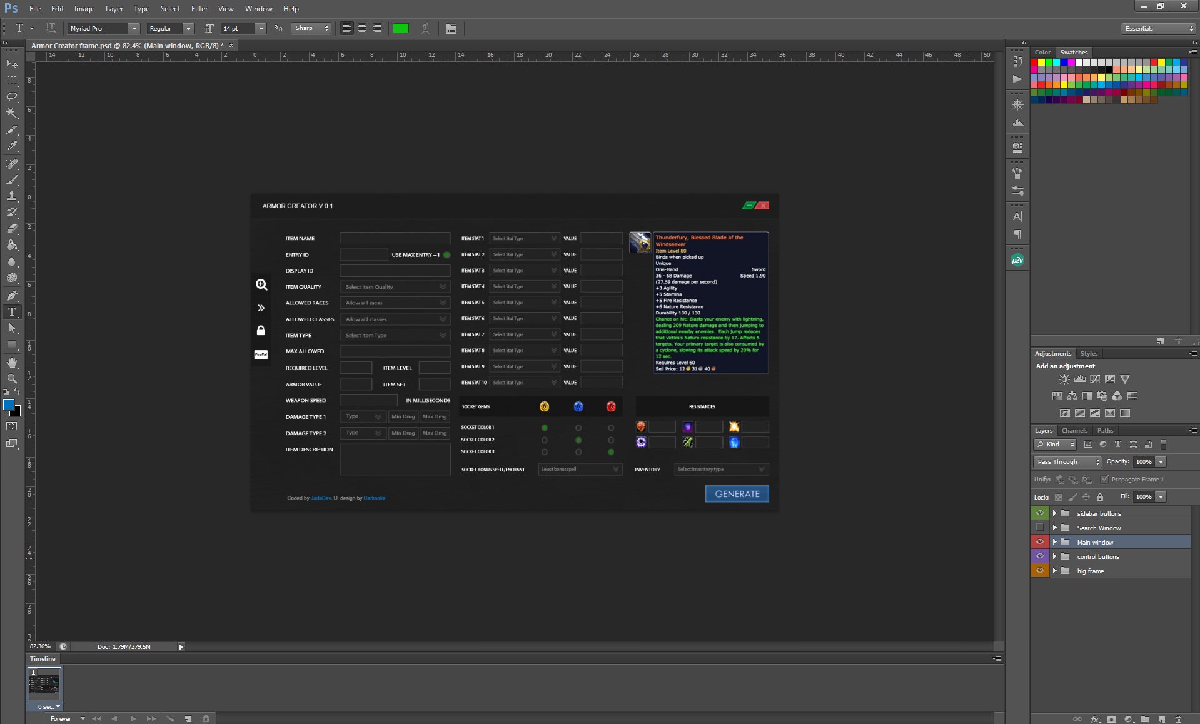
Task: Open the File menu
Action: tap(35, 9)
